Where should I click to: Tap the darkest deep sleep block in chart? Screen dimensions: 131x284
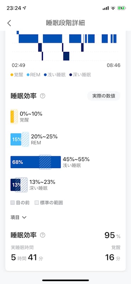click(x=66, y=56)
